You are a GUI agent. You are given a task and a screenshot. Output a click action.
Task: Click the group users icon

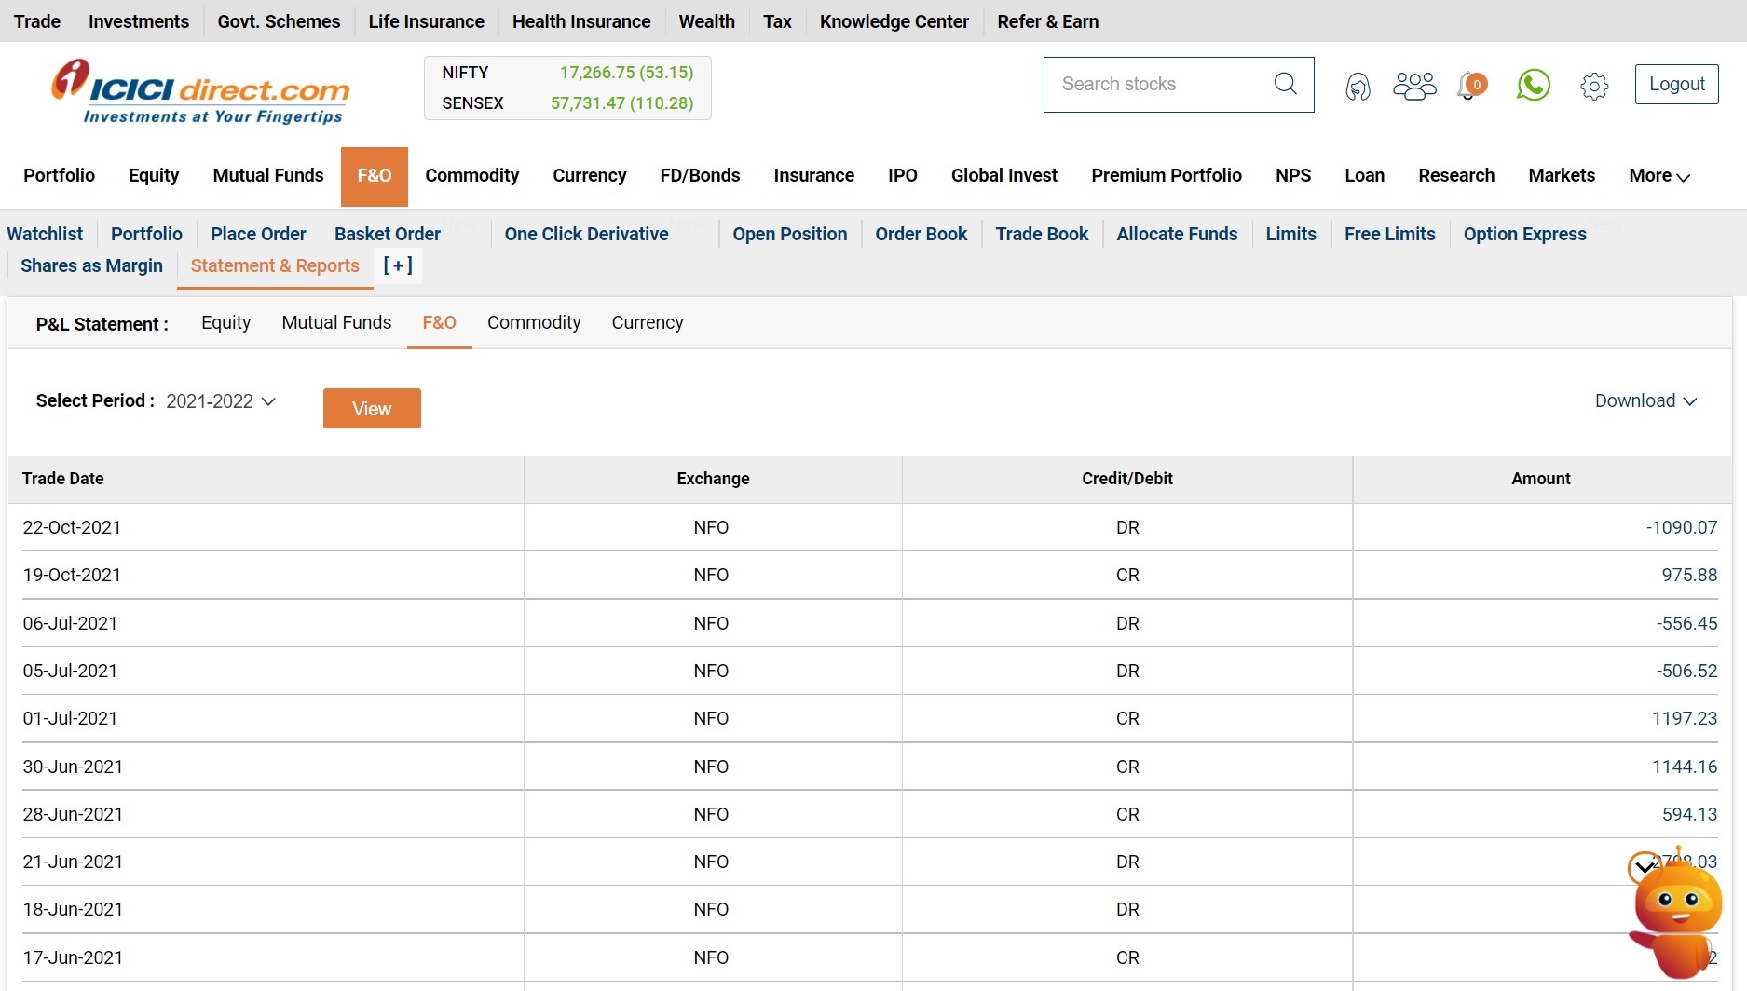1413,86
